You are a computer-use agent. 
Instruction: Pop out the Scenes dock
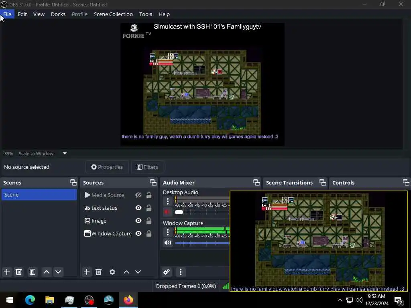[73, 182]
